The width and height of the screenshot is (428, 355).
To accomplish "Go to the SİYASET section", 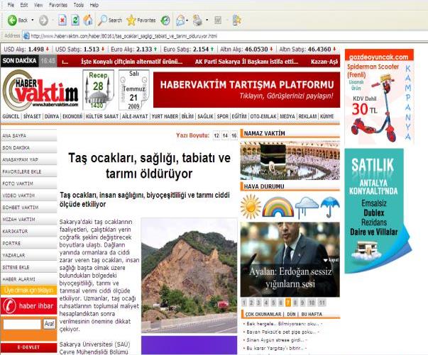I will coord(32,116).
